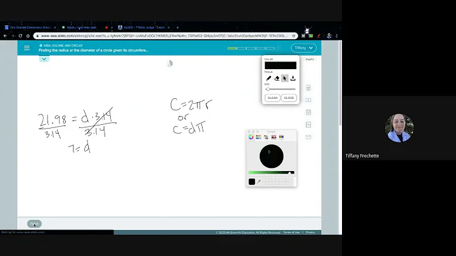
Task: Open the Privacy link
Action: [310, 233]
